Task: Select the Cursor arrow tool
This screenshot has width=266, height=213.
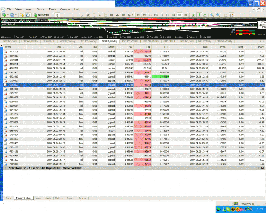Action: tap(57, 15)
